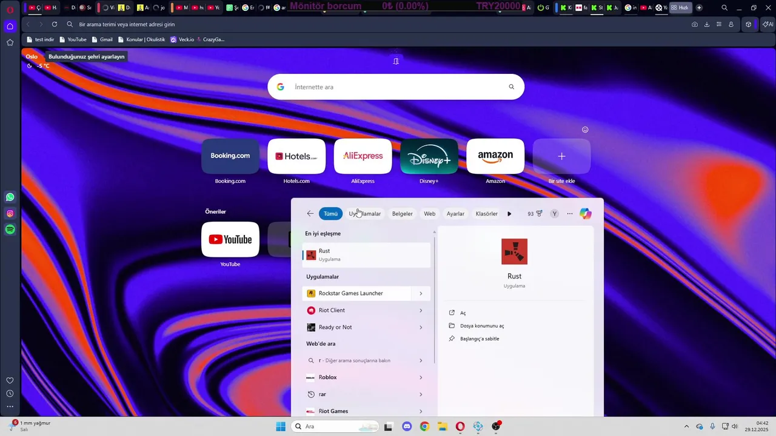
Task: Open the extensions cube icon
Action: (x=749, y=24)
